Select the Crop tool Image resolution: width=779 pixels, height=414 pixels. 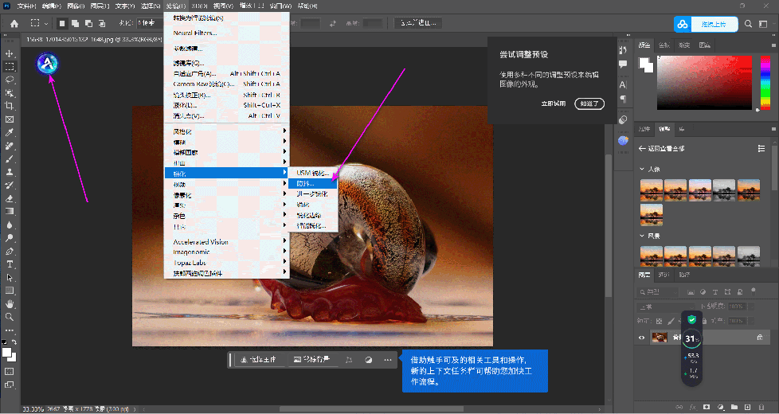click(10, 106)
